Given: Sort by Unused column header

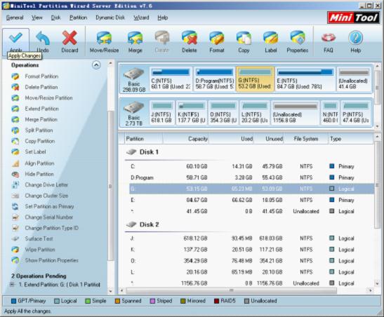Looking at the screenshot, I should click(x=269, y=139).
